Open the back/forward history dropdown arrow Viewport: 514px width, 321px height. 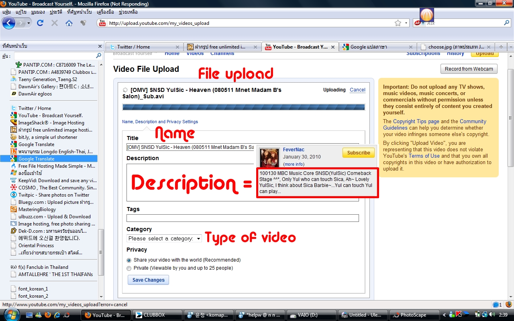click(29, 23)
